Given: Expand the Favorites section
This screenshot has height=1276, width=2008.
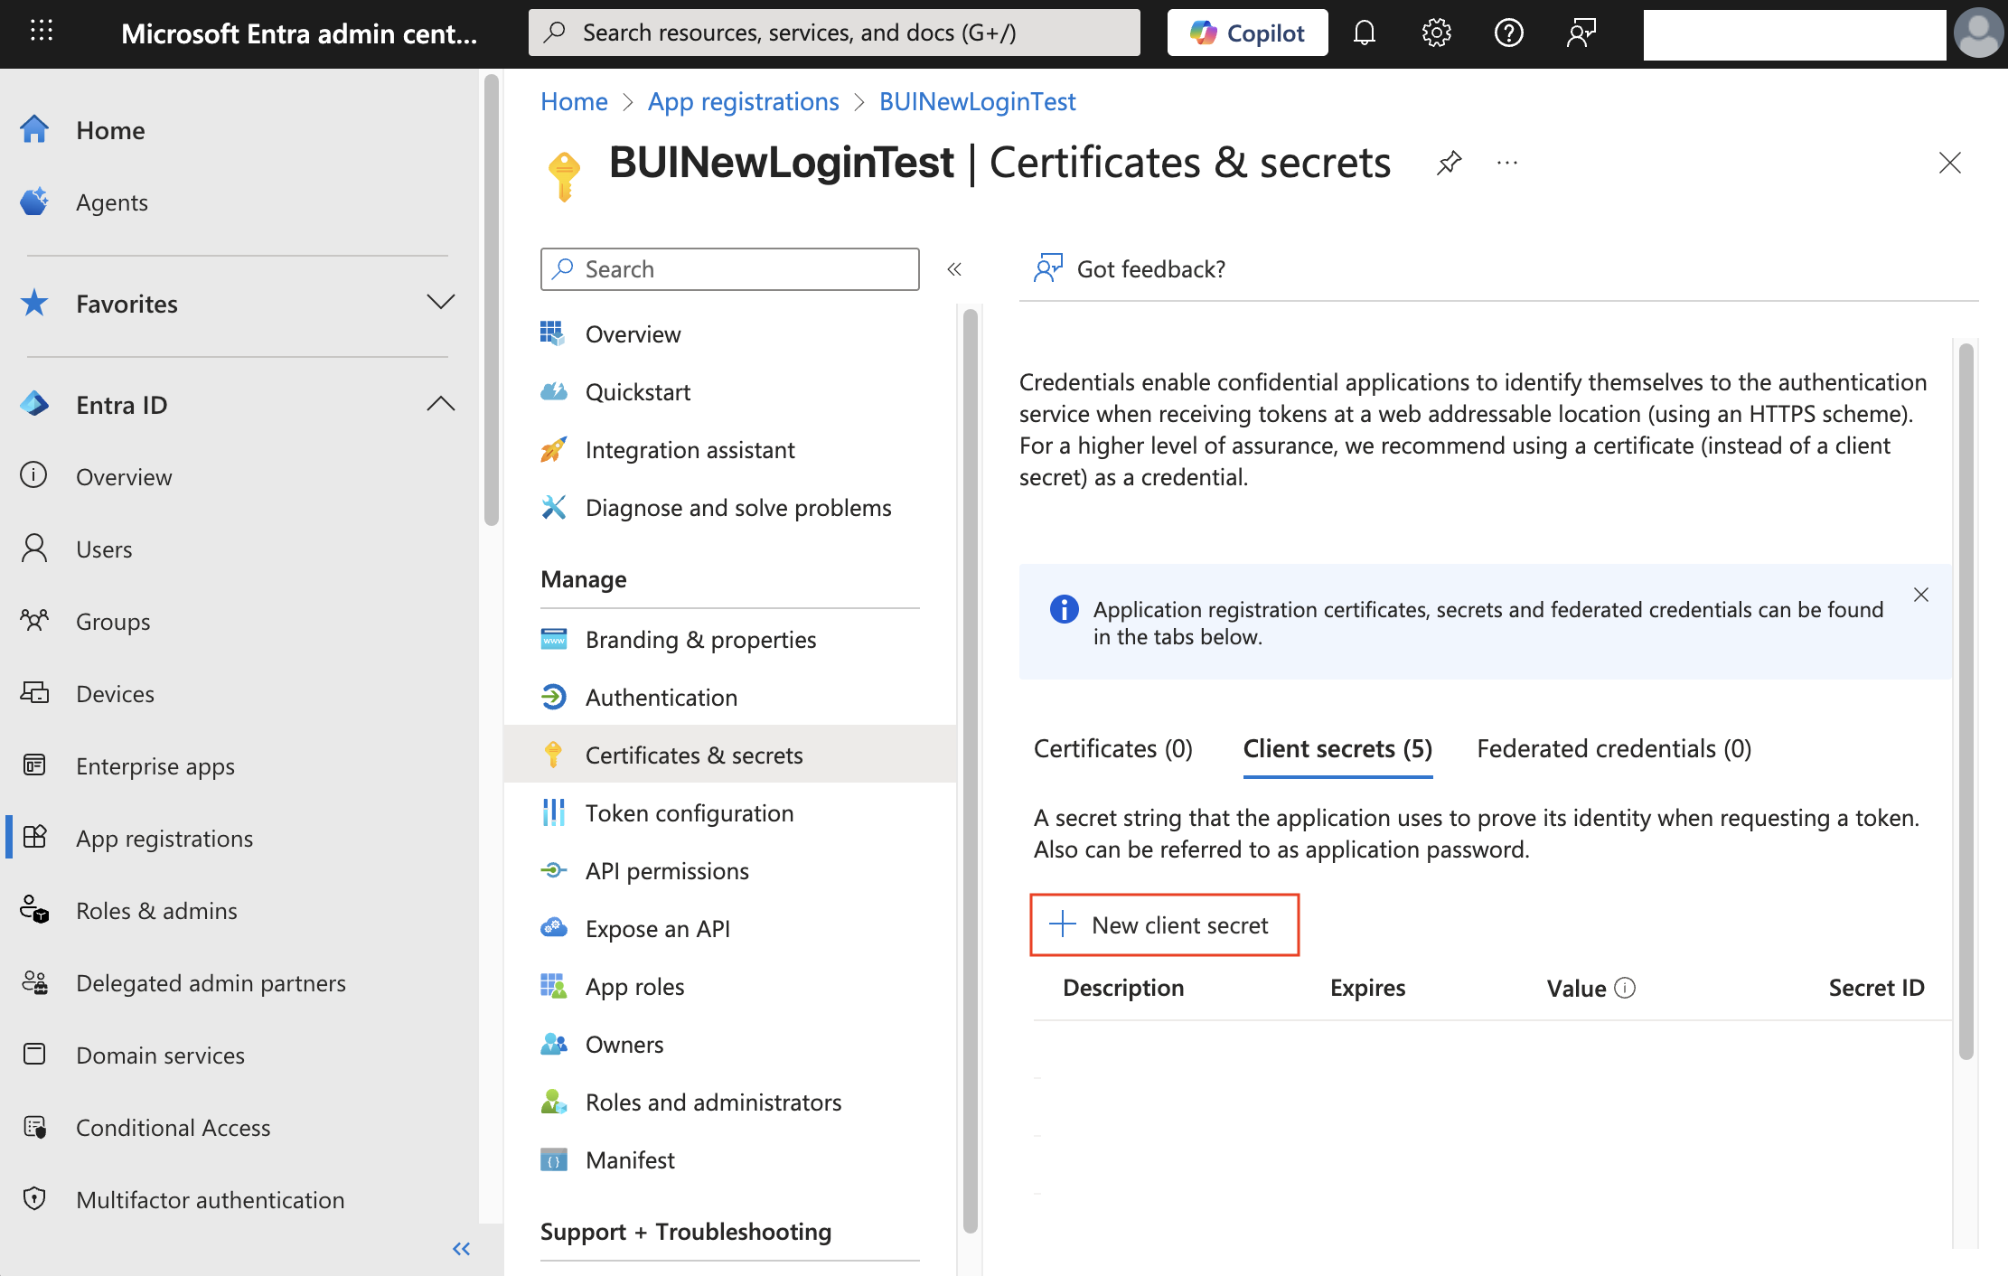Looking at the screenshot, I should click(x=440, y=303).
